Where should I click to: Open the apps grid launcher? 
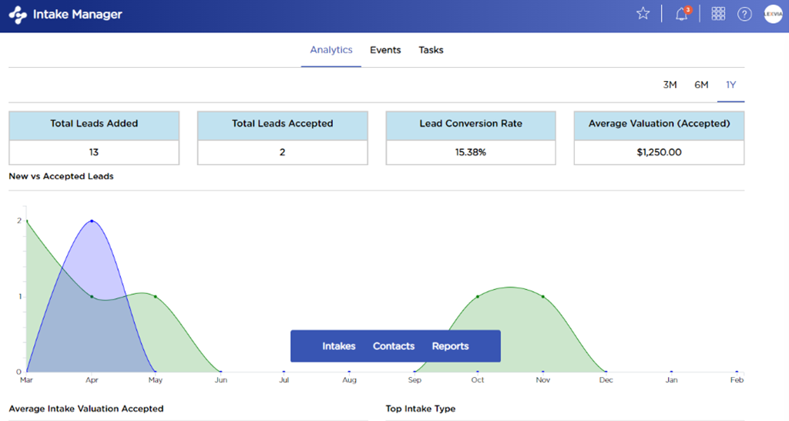pos(718,14)
